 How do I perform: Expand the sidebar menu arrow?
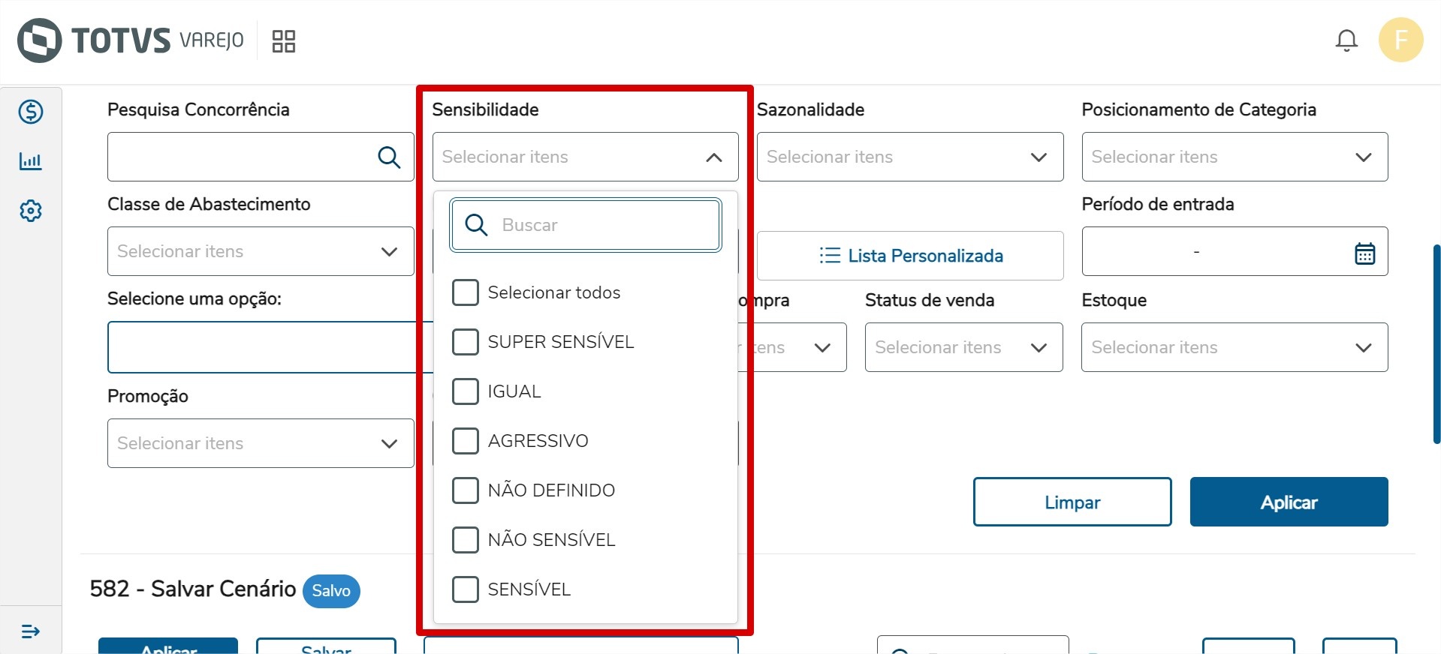point(31,631)
